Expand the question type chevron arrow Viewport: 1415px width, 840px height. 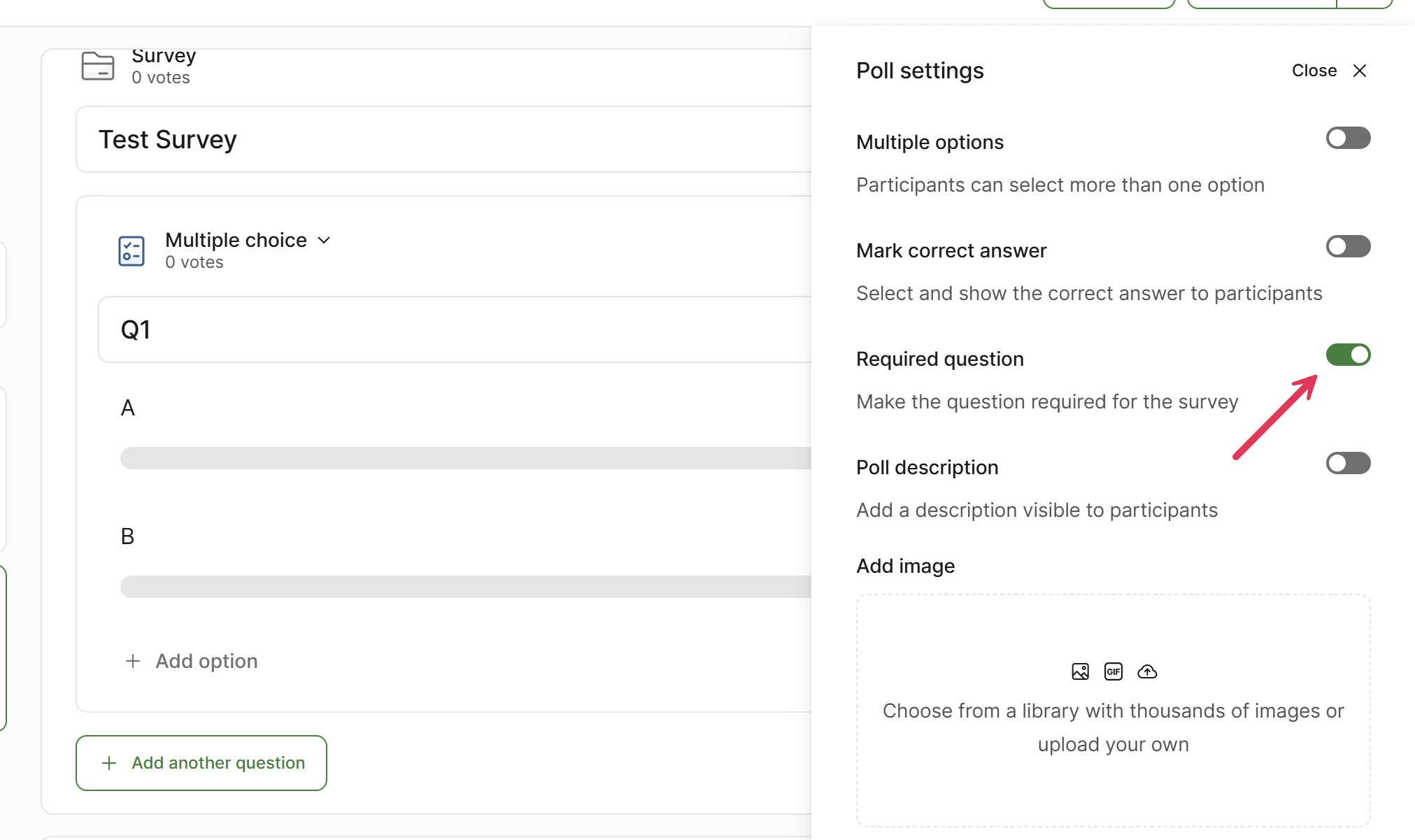point(324,240)
